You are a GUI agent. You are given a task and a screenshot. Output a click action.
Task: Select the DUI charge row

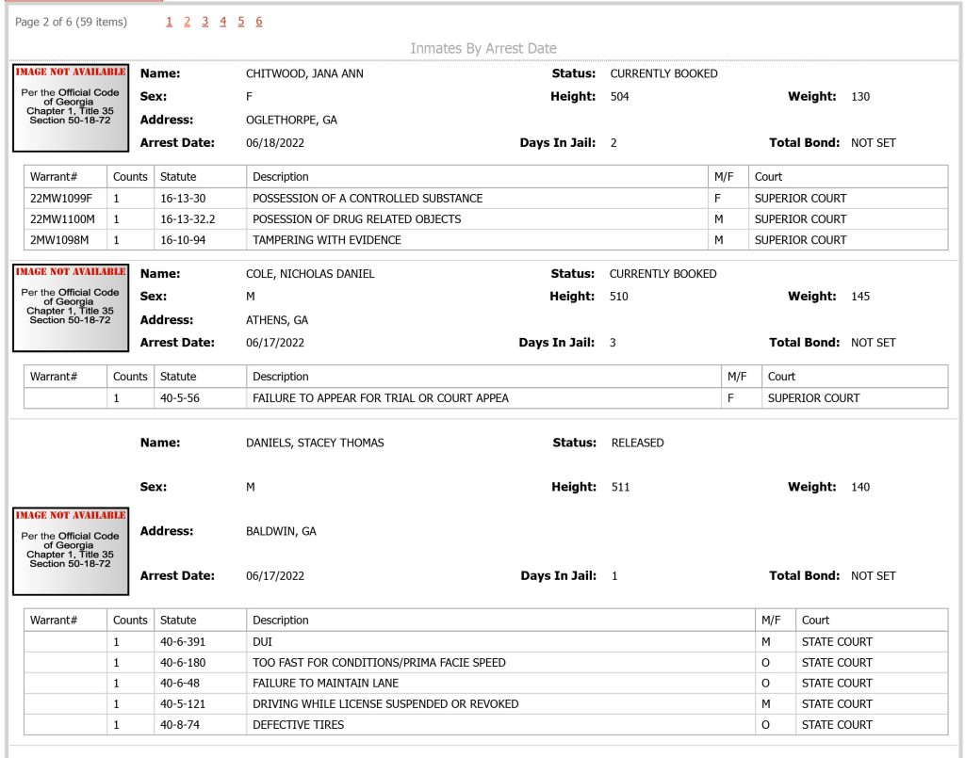[485, 642]
